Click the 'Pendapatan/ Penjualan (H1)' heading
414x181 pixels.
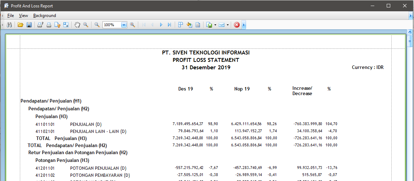pyautogui.click(x=51, y=101)
